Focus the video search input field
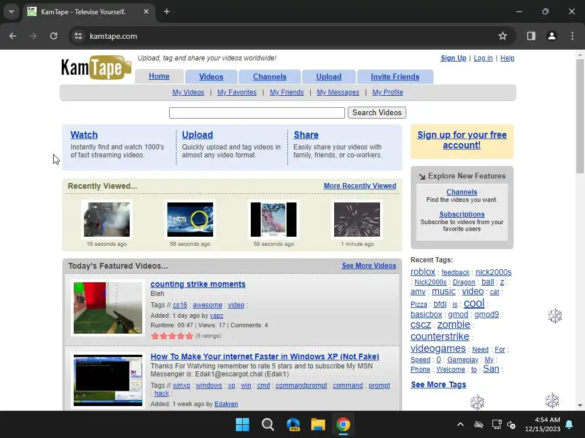 point(257,113)
